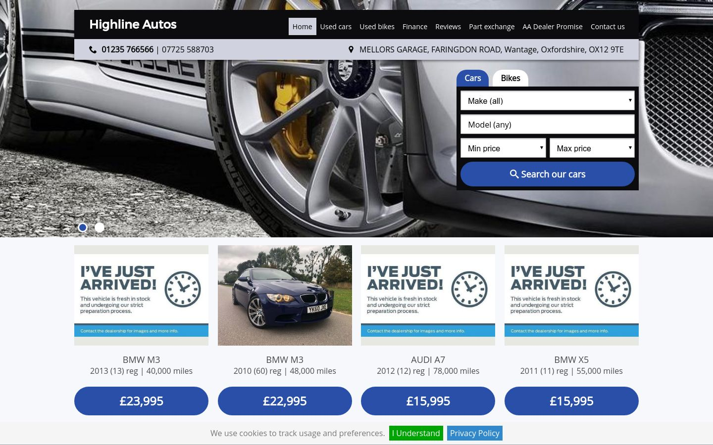Select the first (blue) carousel slide dot
This screenshot has width=713, height=445.
click(83, 227)
